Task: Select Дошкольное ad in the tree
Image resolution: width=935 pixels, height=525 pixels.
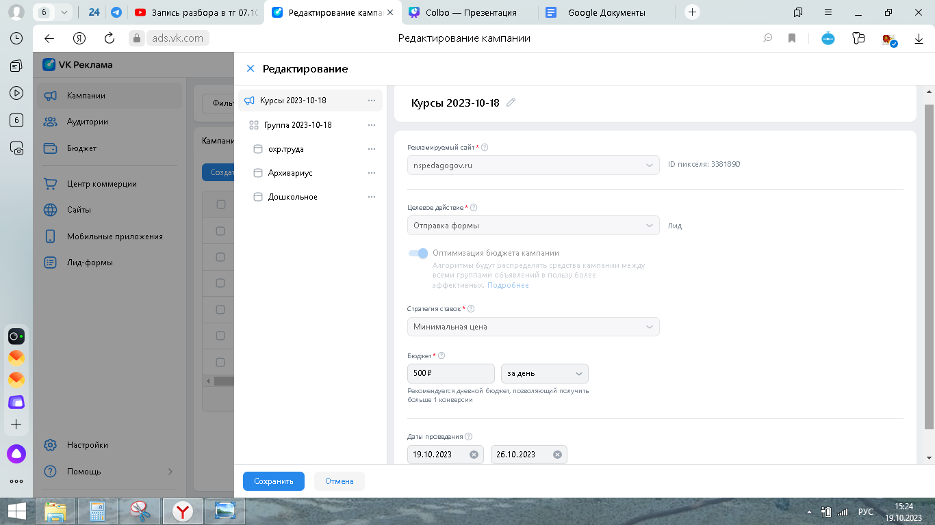Action: click(x=292, y=197)
